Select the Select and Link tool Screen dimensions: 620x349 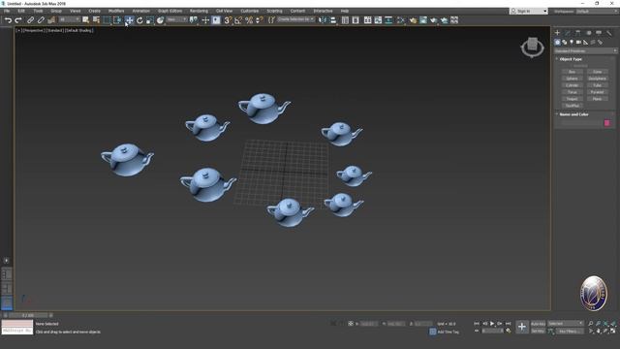point(30,20)
